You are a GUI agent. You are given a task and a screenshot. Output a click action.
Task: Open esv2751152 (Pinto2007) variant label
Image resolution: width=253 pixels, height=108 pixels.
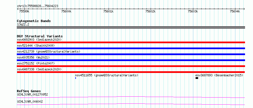[x=36, y=63]
